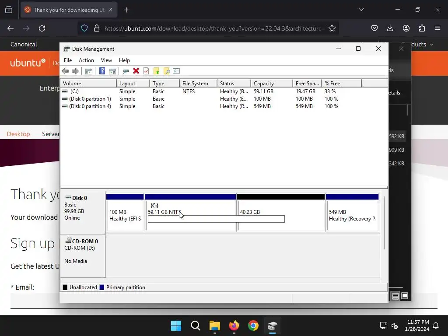Click the ubuntu logo on the webpage
This screenshot has width=448, height=336.
[x=28, y=63]
